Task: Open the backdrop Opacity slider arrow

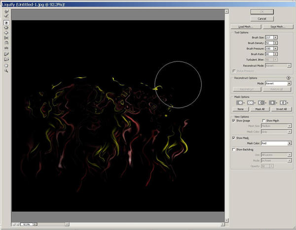Action: [x=271, y=166]
